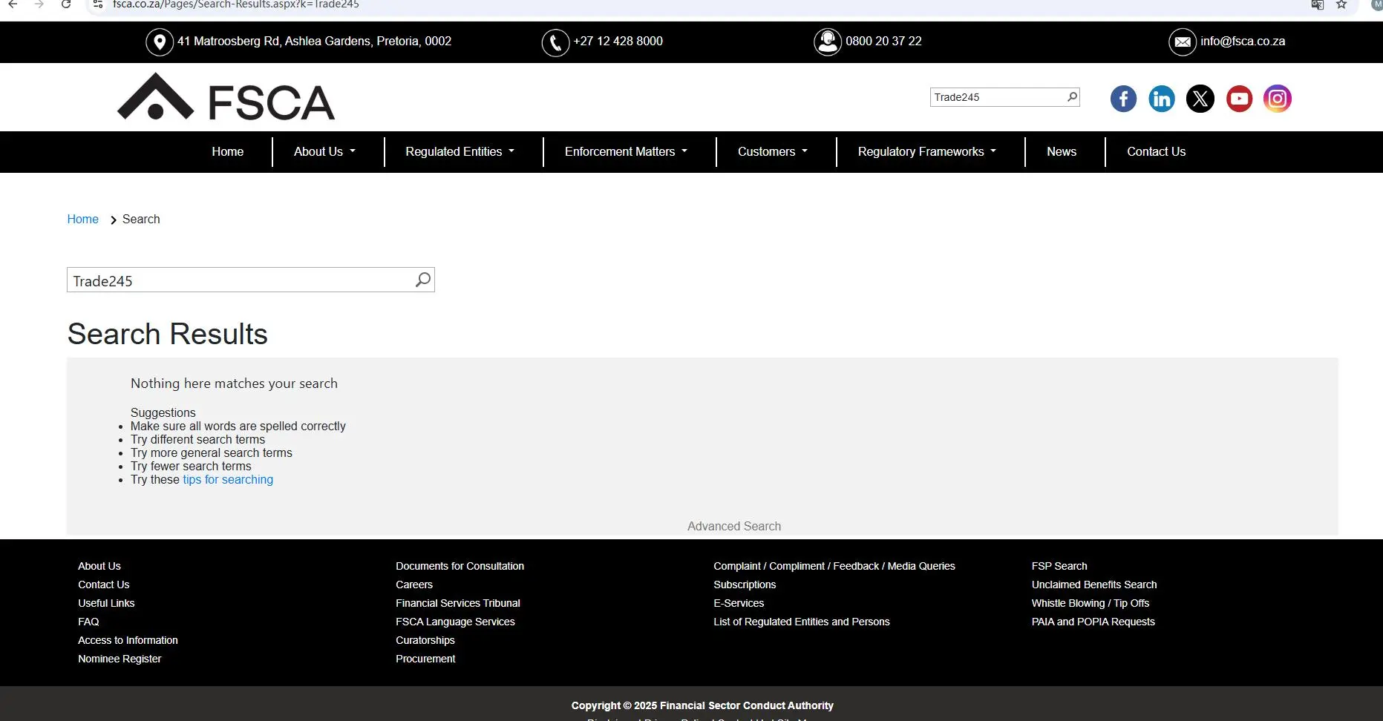Expand the About Us dropdown menu
The image size is (1383, 721).
[324, 151]
